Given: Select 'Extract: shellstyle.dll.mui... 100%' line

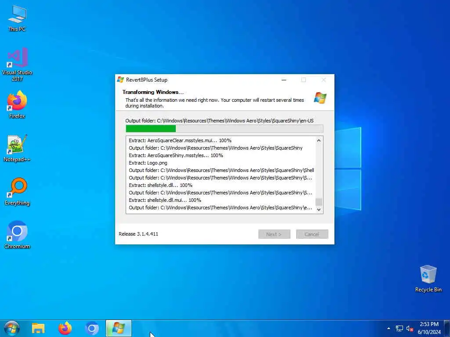Looking at the screenshot, I should point(165,200).
